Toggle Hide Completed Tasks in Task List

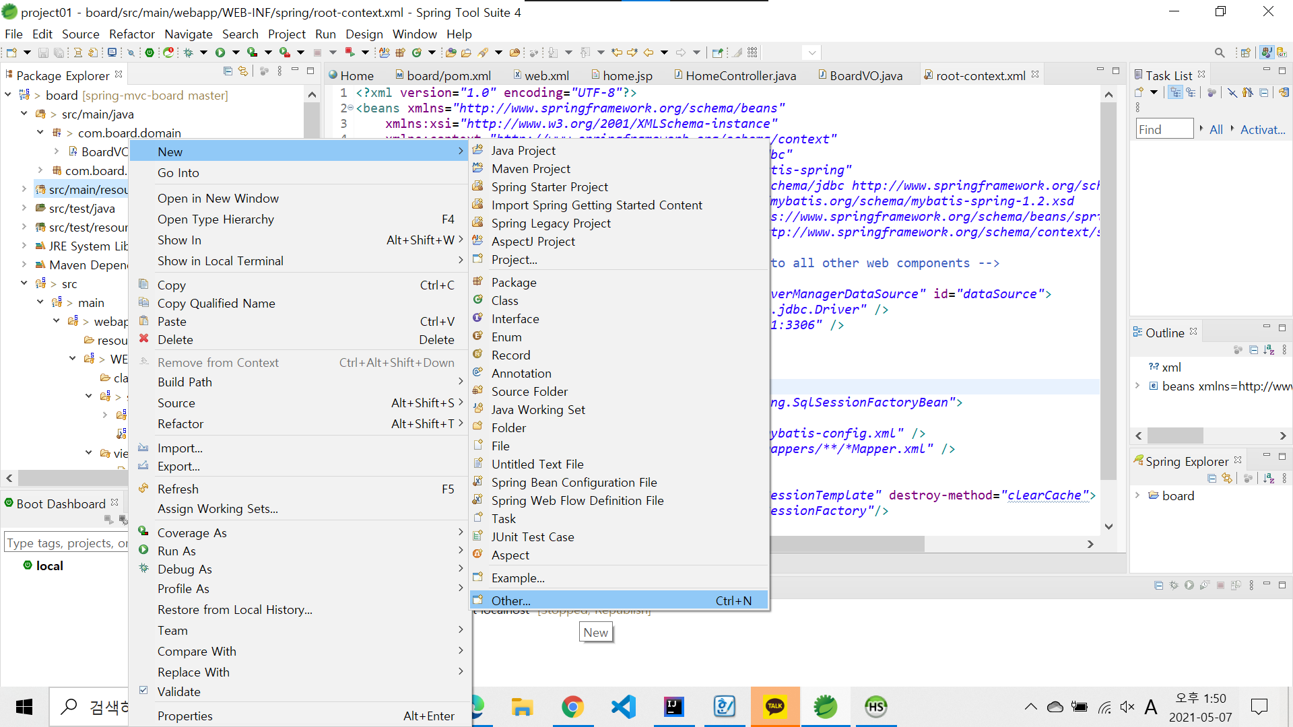[x=1232, y=93]
